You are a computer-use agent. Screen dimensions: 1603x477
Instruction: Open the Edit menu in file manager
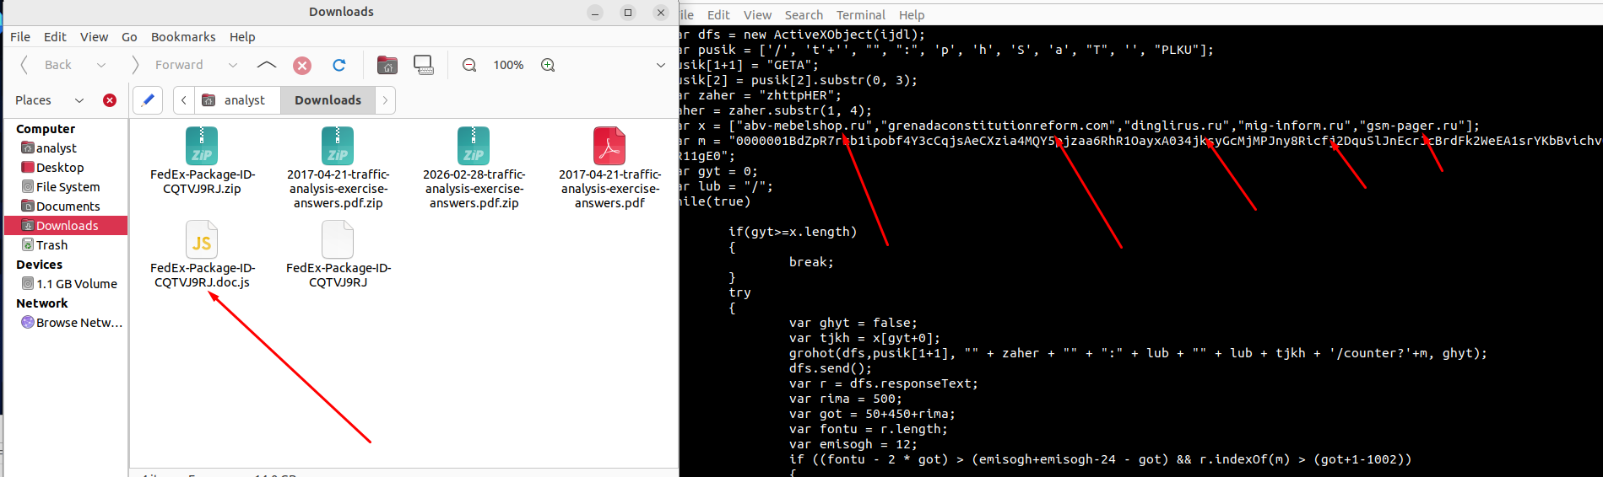tap(55, 37)
